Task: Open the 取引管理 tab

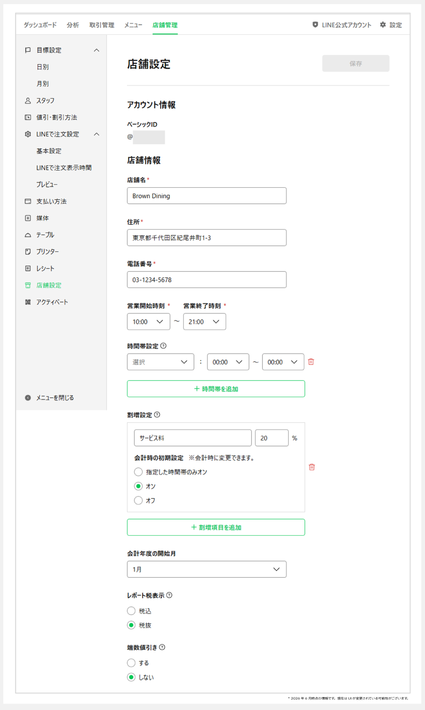Action: pyautogui.click(x=102, y=25)
